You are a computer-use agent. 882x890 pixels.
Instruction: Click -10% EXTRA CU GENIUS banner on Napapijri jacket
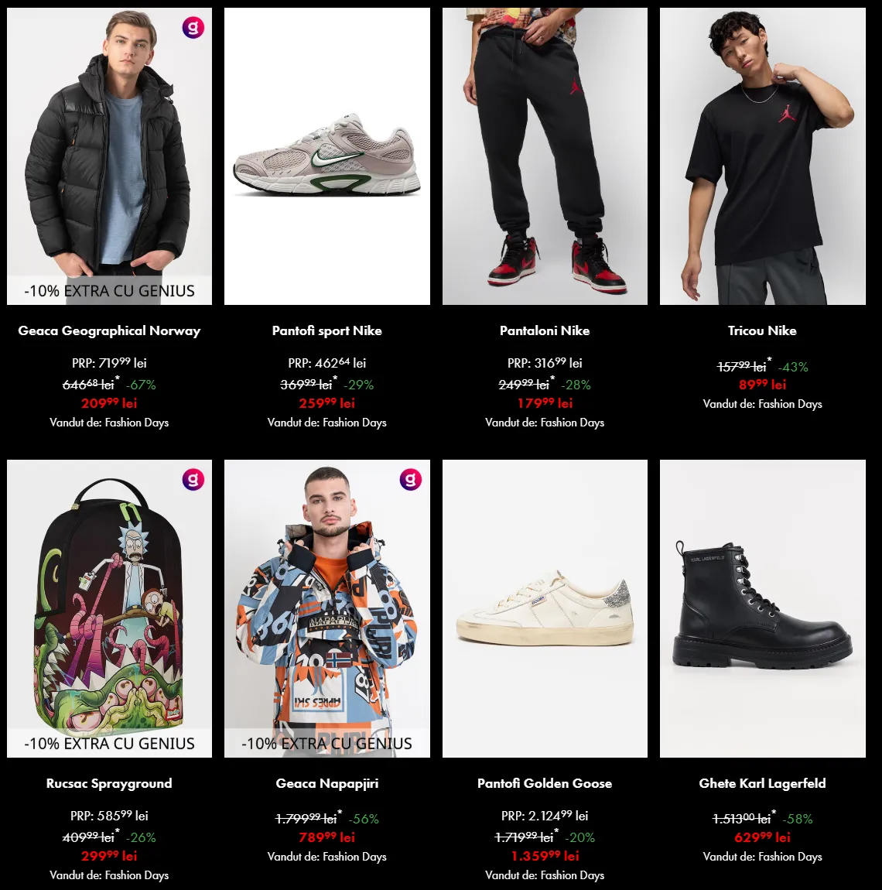[x=327, y=743]
